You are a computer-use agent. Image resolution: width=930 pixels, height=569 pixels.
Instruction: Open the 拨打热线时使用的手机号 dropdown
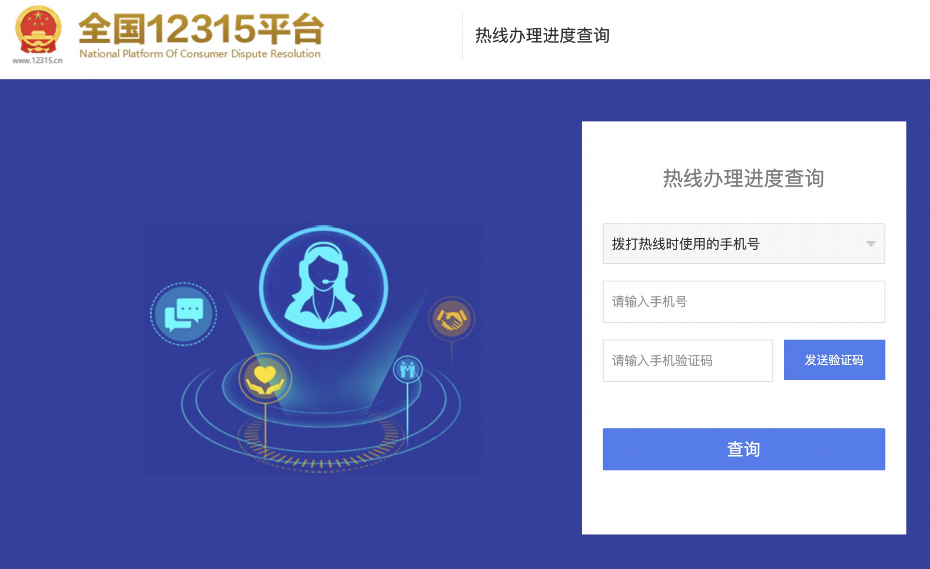pyautogui.click(x=744, y=244)
